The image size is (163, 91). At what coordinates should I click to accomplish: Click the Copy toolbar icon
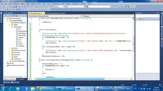[x=22, y=7]
